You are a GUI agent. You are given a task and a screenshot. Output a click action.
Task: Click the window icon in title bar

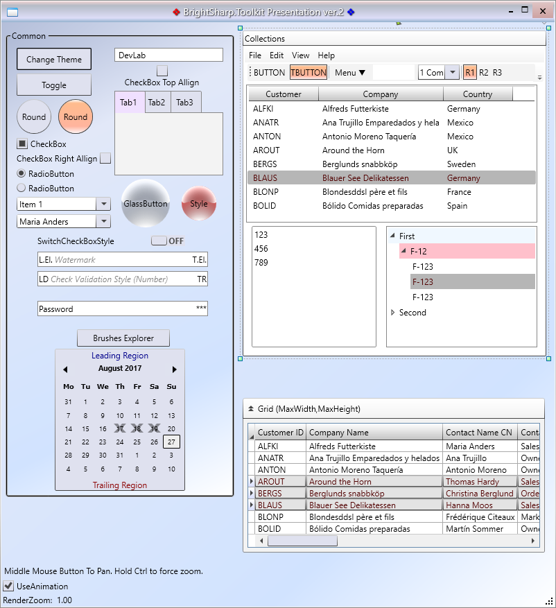pos(12,12)
